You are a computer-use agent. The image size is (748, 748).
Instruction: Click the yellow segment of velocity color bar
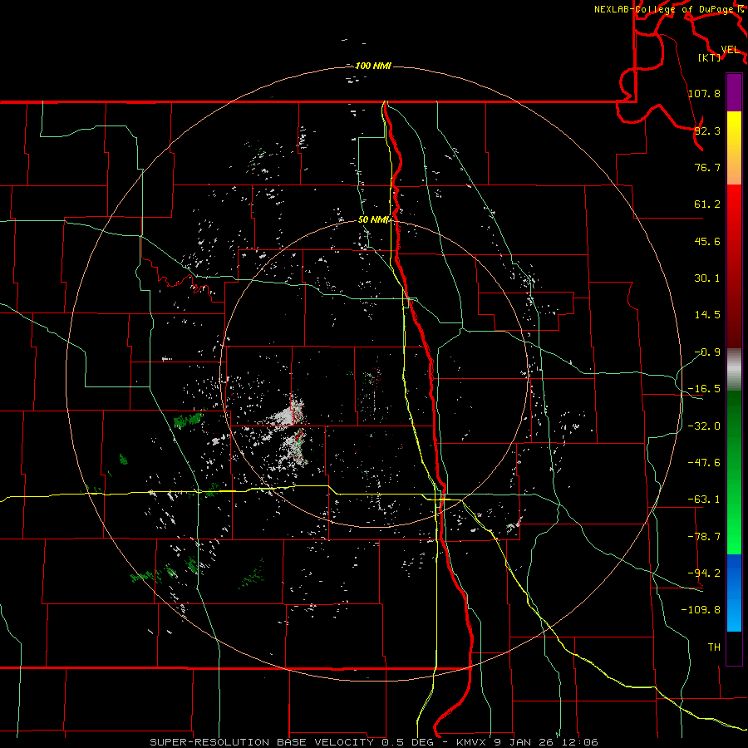(734, 148)
